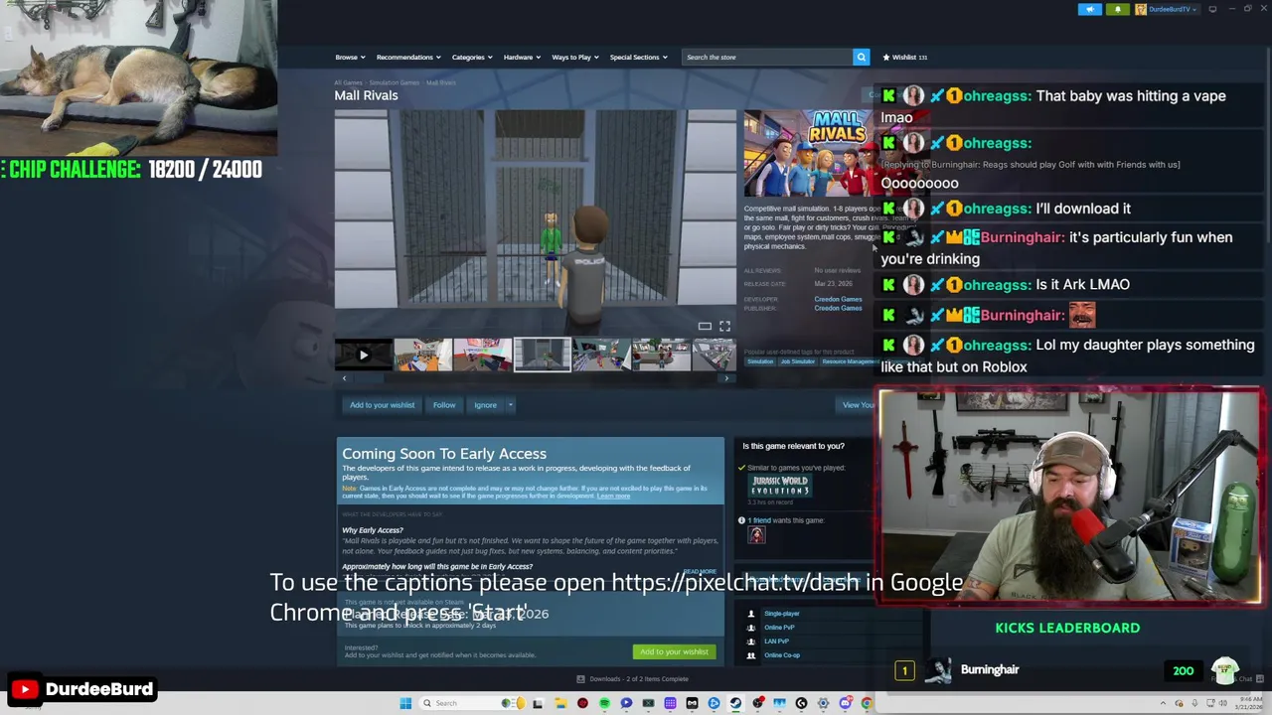Open the LAN PvP feature link
This screenshot has height=715, width=1272.
(777, 642)
